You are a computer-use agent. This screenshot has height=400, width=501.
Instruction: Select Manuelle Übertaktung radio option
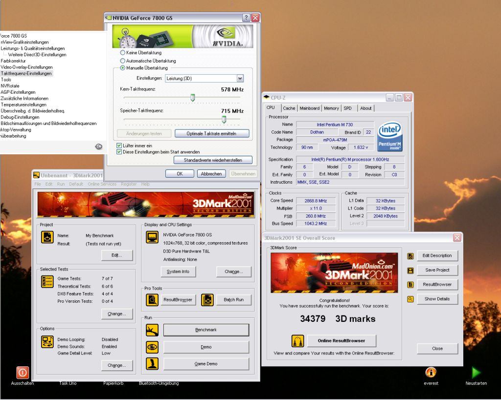122,68
